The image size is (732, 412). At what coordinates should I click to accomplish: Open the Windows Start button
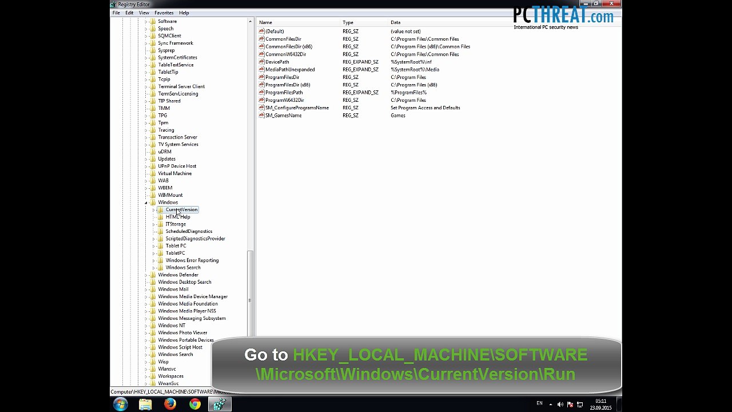(121, 405)
